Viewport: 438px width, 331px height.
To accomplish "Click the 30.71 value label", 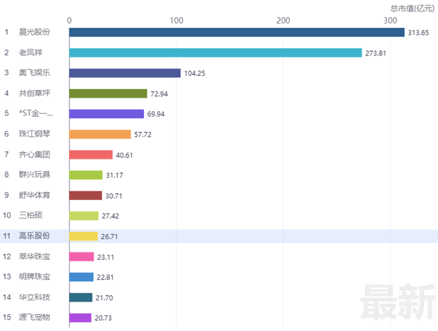I will tap(113, 195).
